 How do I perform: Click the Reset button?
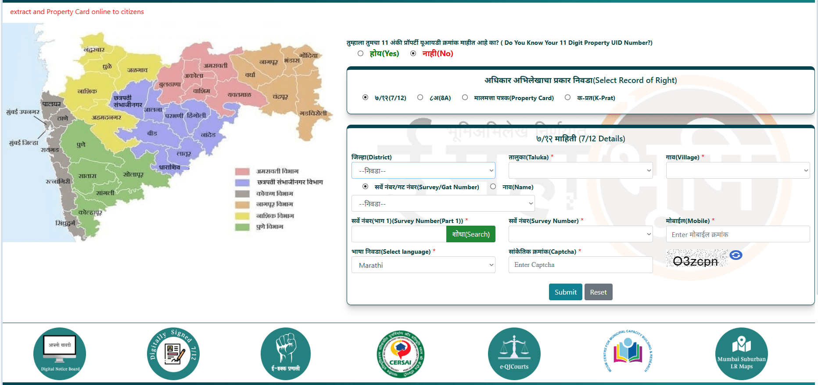click(598, 292)
